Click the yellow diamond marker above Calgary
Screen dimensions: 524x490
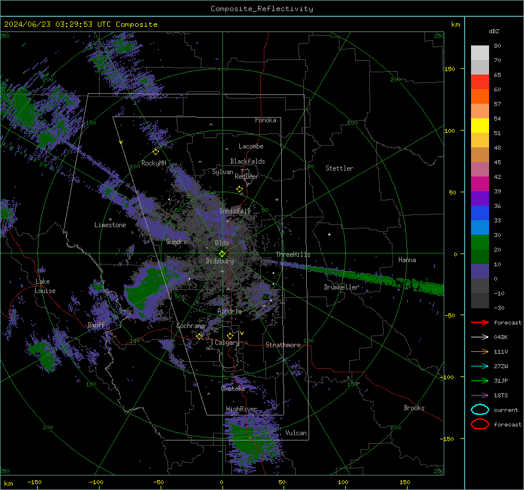point(230,336)
